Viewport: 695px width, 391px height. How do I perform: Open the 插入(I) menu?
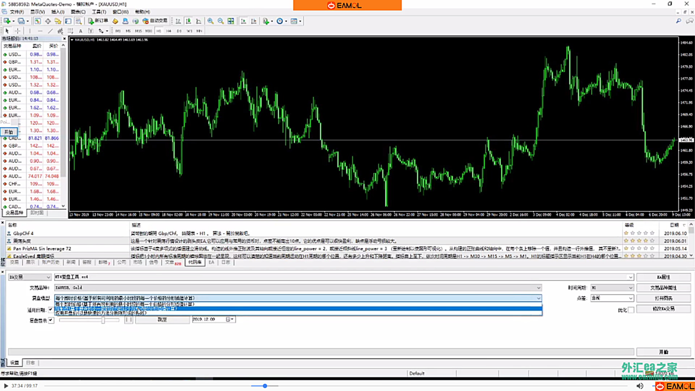(58, 12)
